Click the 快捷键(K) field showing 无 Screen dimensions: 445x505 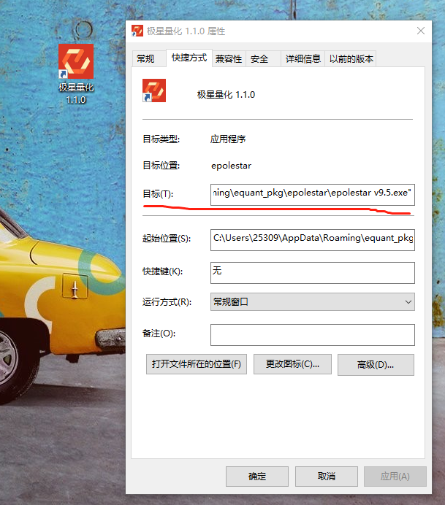[313, 273]
